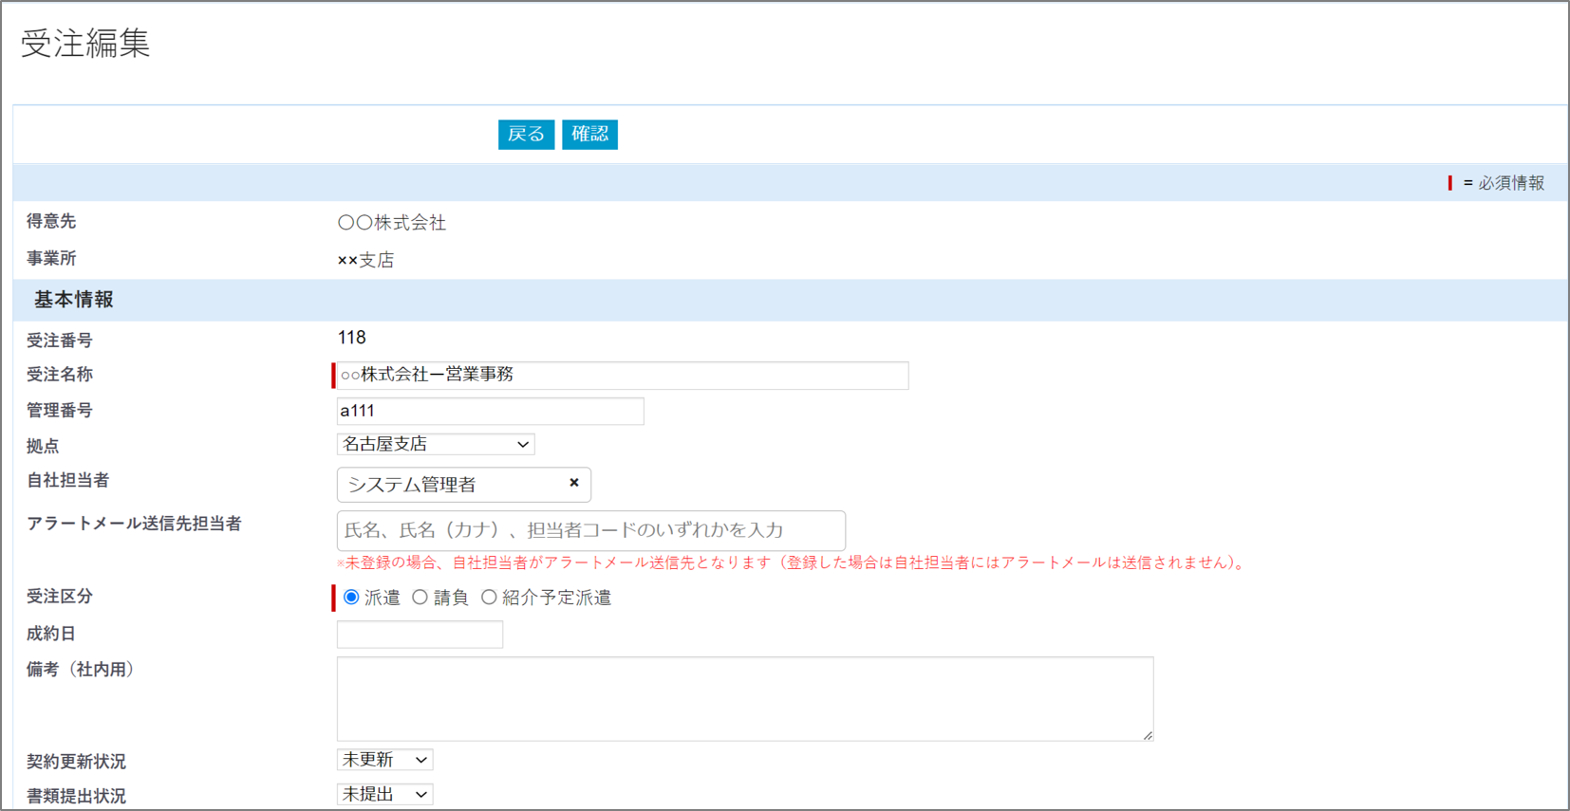
Task: Click the 得意先 value ○○株式会社
Action: [x=392, y=223]
